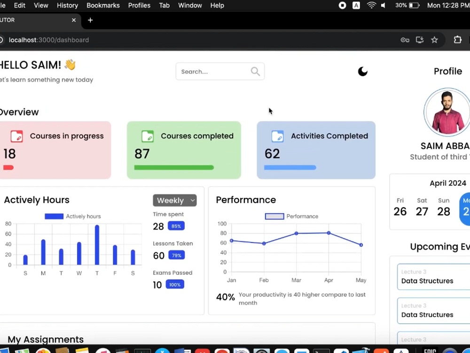The image size is (470, 353).
Task: Click the green Courses completed progress bar
Action: pos(174,168)
